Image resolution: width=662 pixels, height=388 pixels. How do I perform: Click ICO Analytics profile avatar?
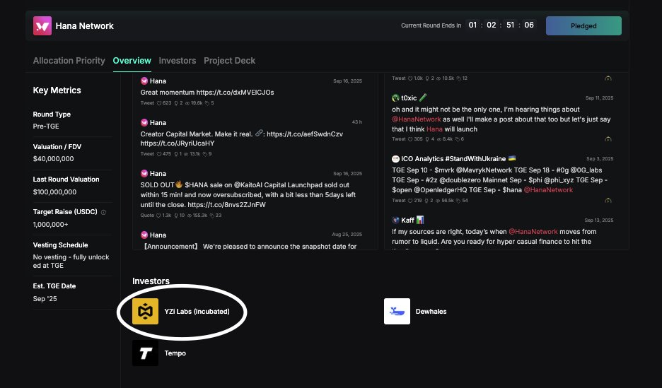[x=395, y=159]
